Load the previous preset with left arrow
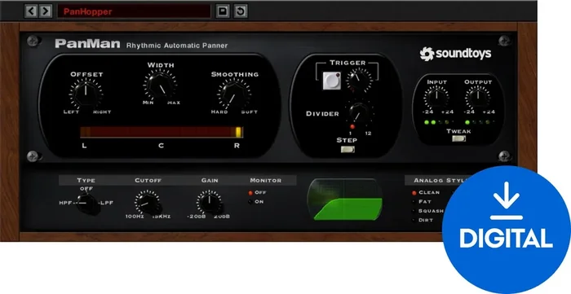 click(31, 11)
